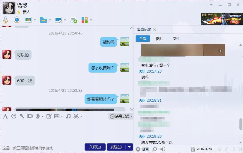Click the screenshot scissors icon
Screen dimensions: 243x153
[x=76, y=116]
